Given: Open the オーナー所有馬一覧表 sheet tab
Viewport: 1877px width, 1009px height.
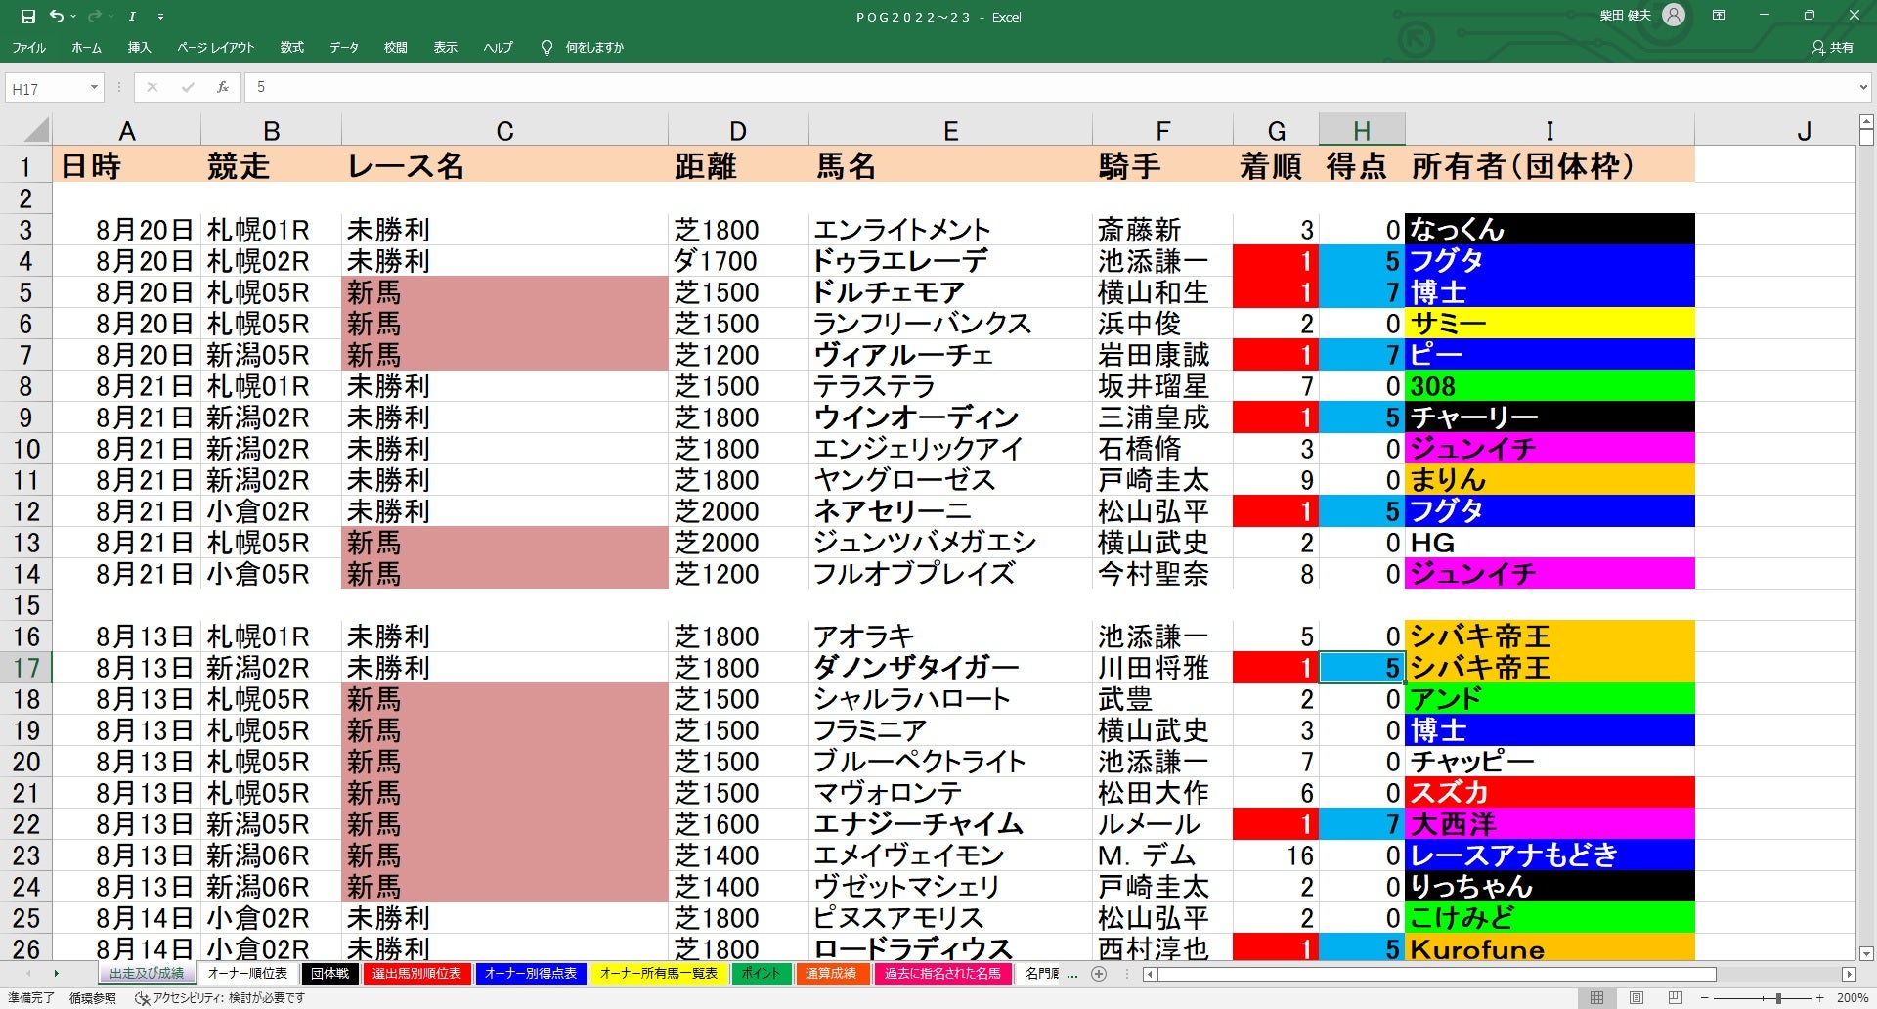Looking at the screenshot, I should click(659, 974).
